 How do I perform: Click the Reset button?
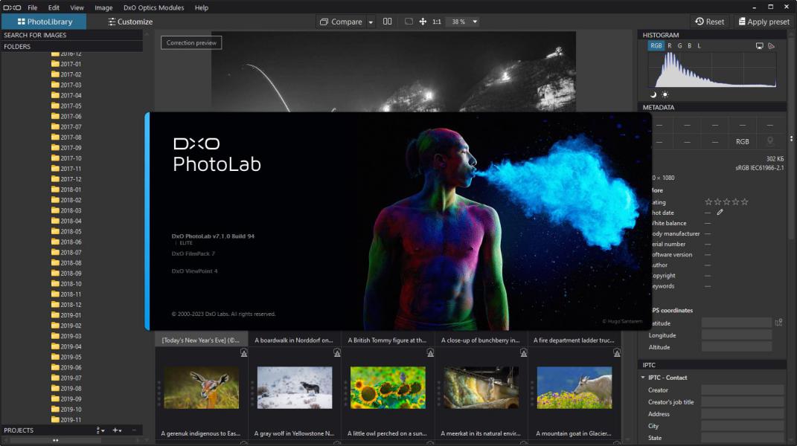(710, 22)
